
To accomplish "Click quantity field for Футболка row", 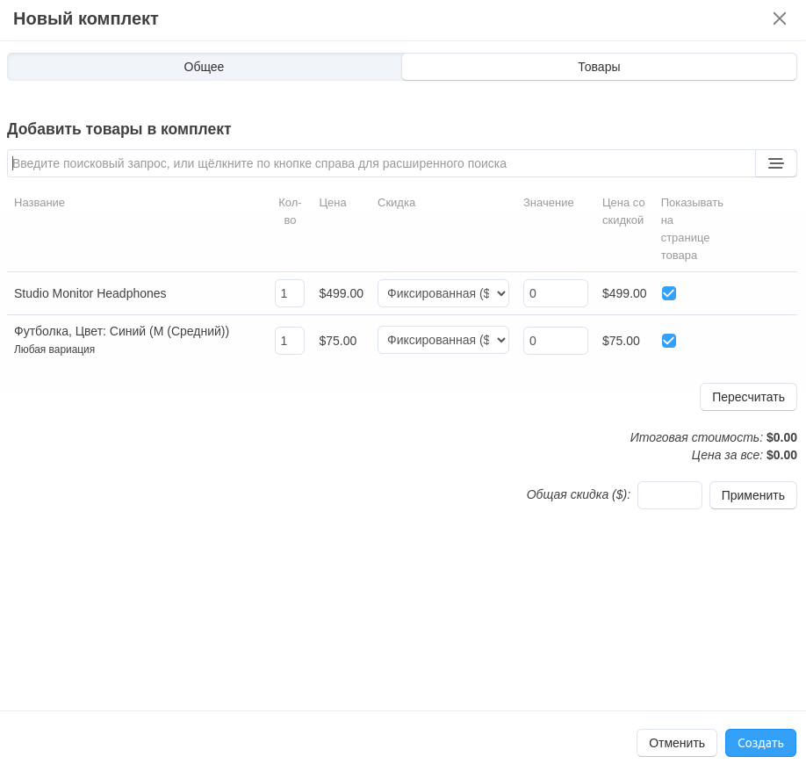I will (x=289, y=341).
